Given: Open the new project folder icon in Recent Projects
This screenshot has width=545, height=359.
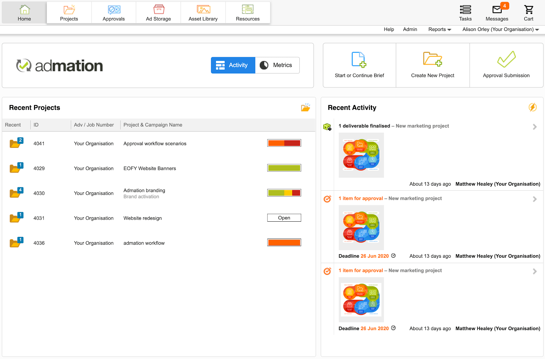Looking at the screenshot, I should [306, 107].
